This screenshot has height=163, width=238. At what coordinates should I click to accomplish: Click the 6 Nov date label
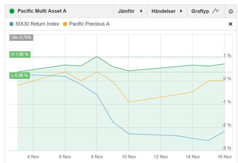[x=65, y=157]
